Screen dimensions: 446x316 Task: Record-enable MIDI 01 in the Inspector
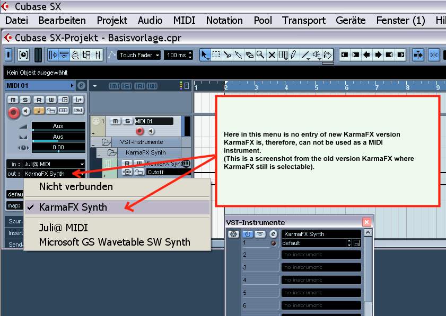[x=14, y=112]
